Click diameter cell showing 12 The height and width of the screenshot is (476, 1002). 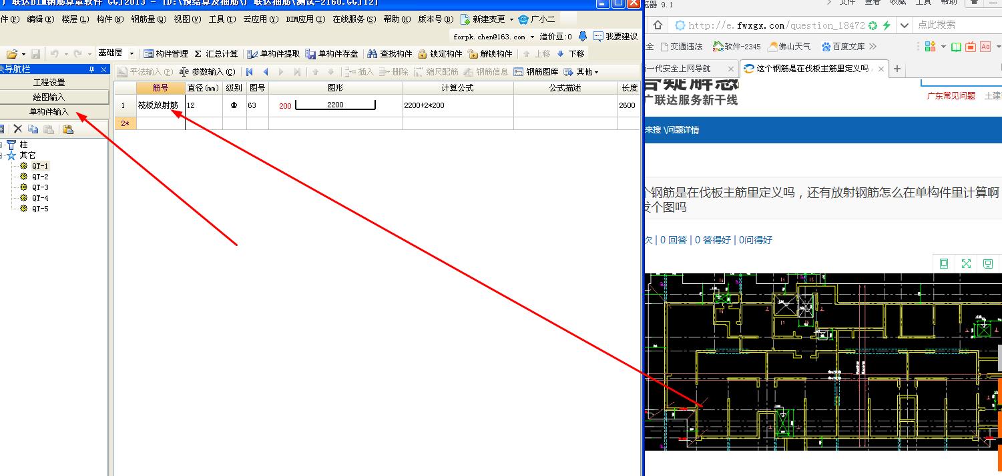tap(204, 105)
